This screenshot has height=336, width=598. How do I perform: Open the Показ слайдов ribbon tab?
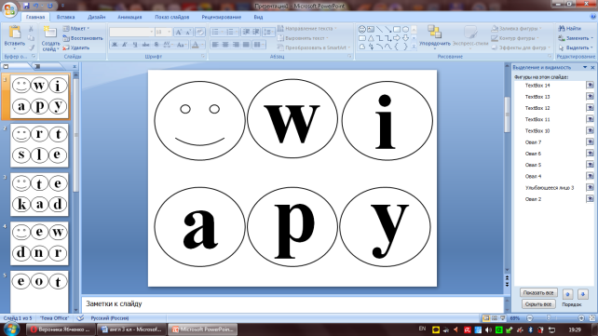(172, 17)
